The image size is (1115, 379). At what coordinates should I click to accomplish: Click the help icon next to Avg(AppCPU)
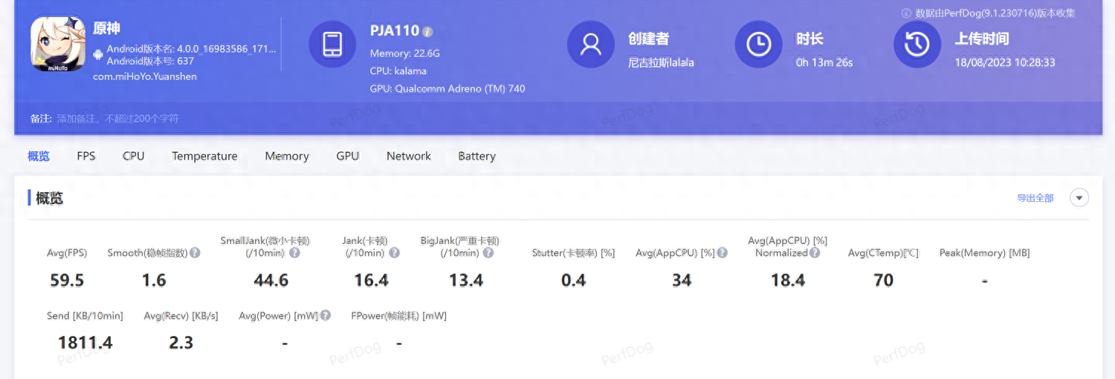coord(723,253)
